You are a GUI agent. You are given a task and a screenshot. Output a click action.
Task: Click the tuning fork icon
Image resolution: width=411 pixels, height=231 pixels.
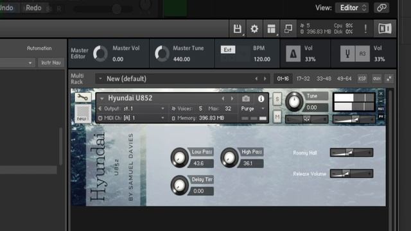pyautogui.click(x=347, y=54)
